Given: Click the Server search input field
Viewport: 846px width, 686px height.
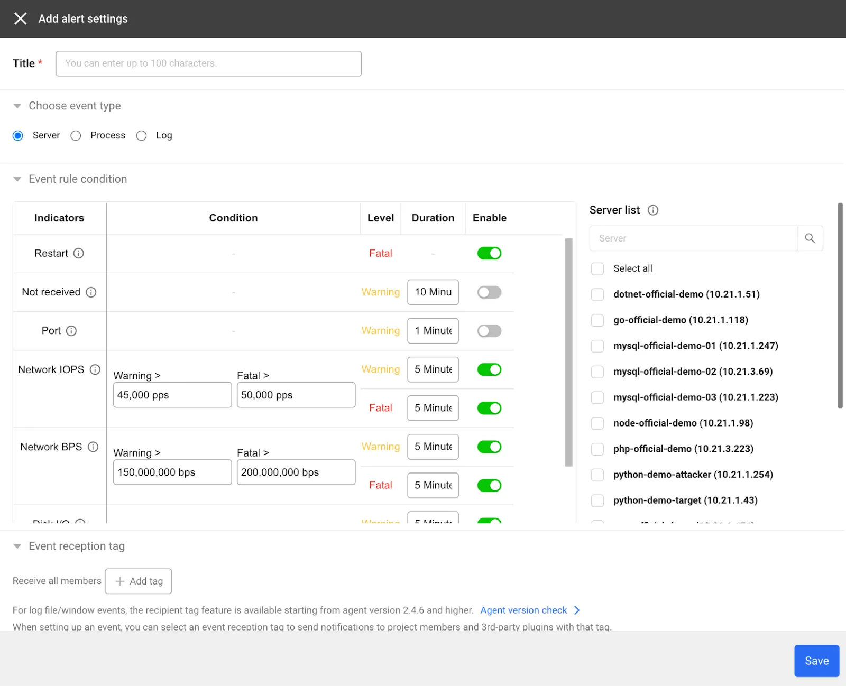Looking at the screenshot, I should [693, 238].
